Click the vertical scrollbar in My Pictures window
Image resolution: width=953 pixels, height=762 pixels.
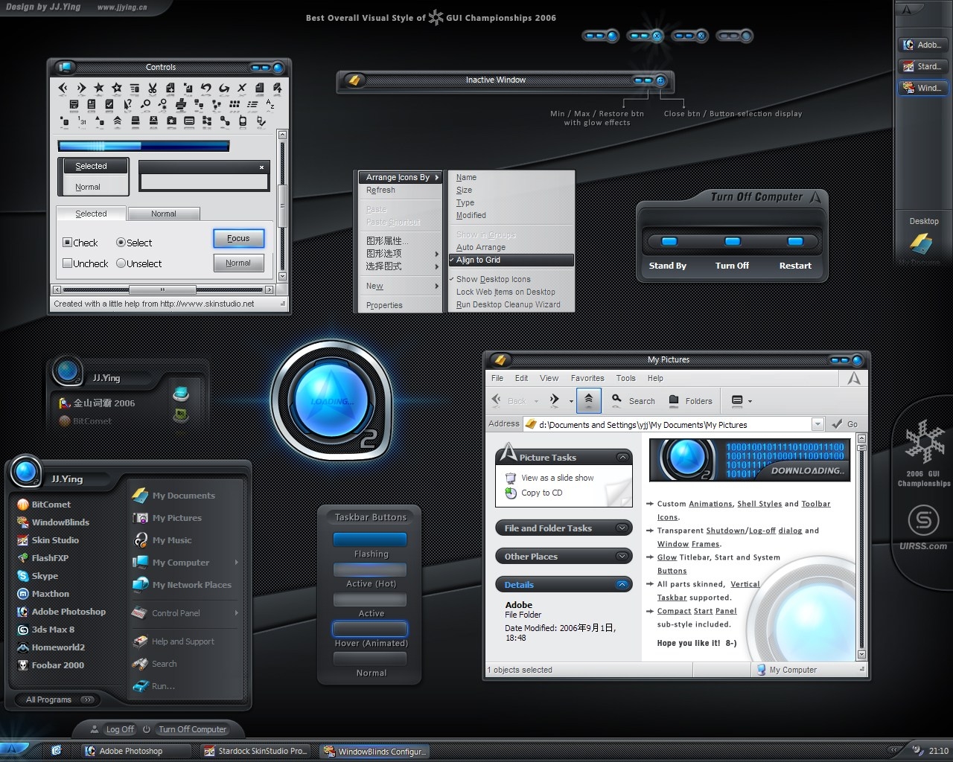(862, 546)
